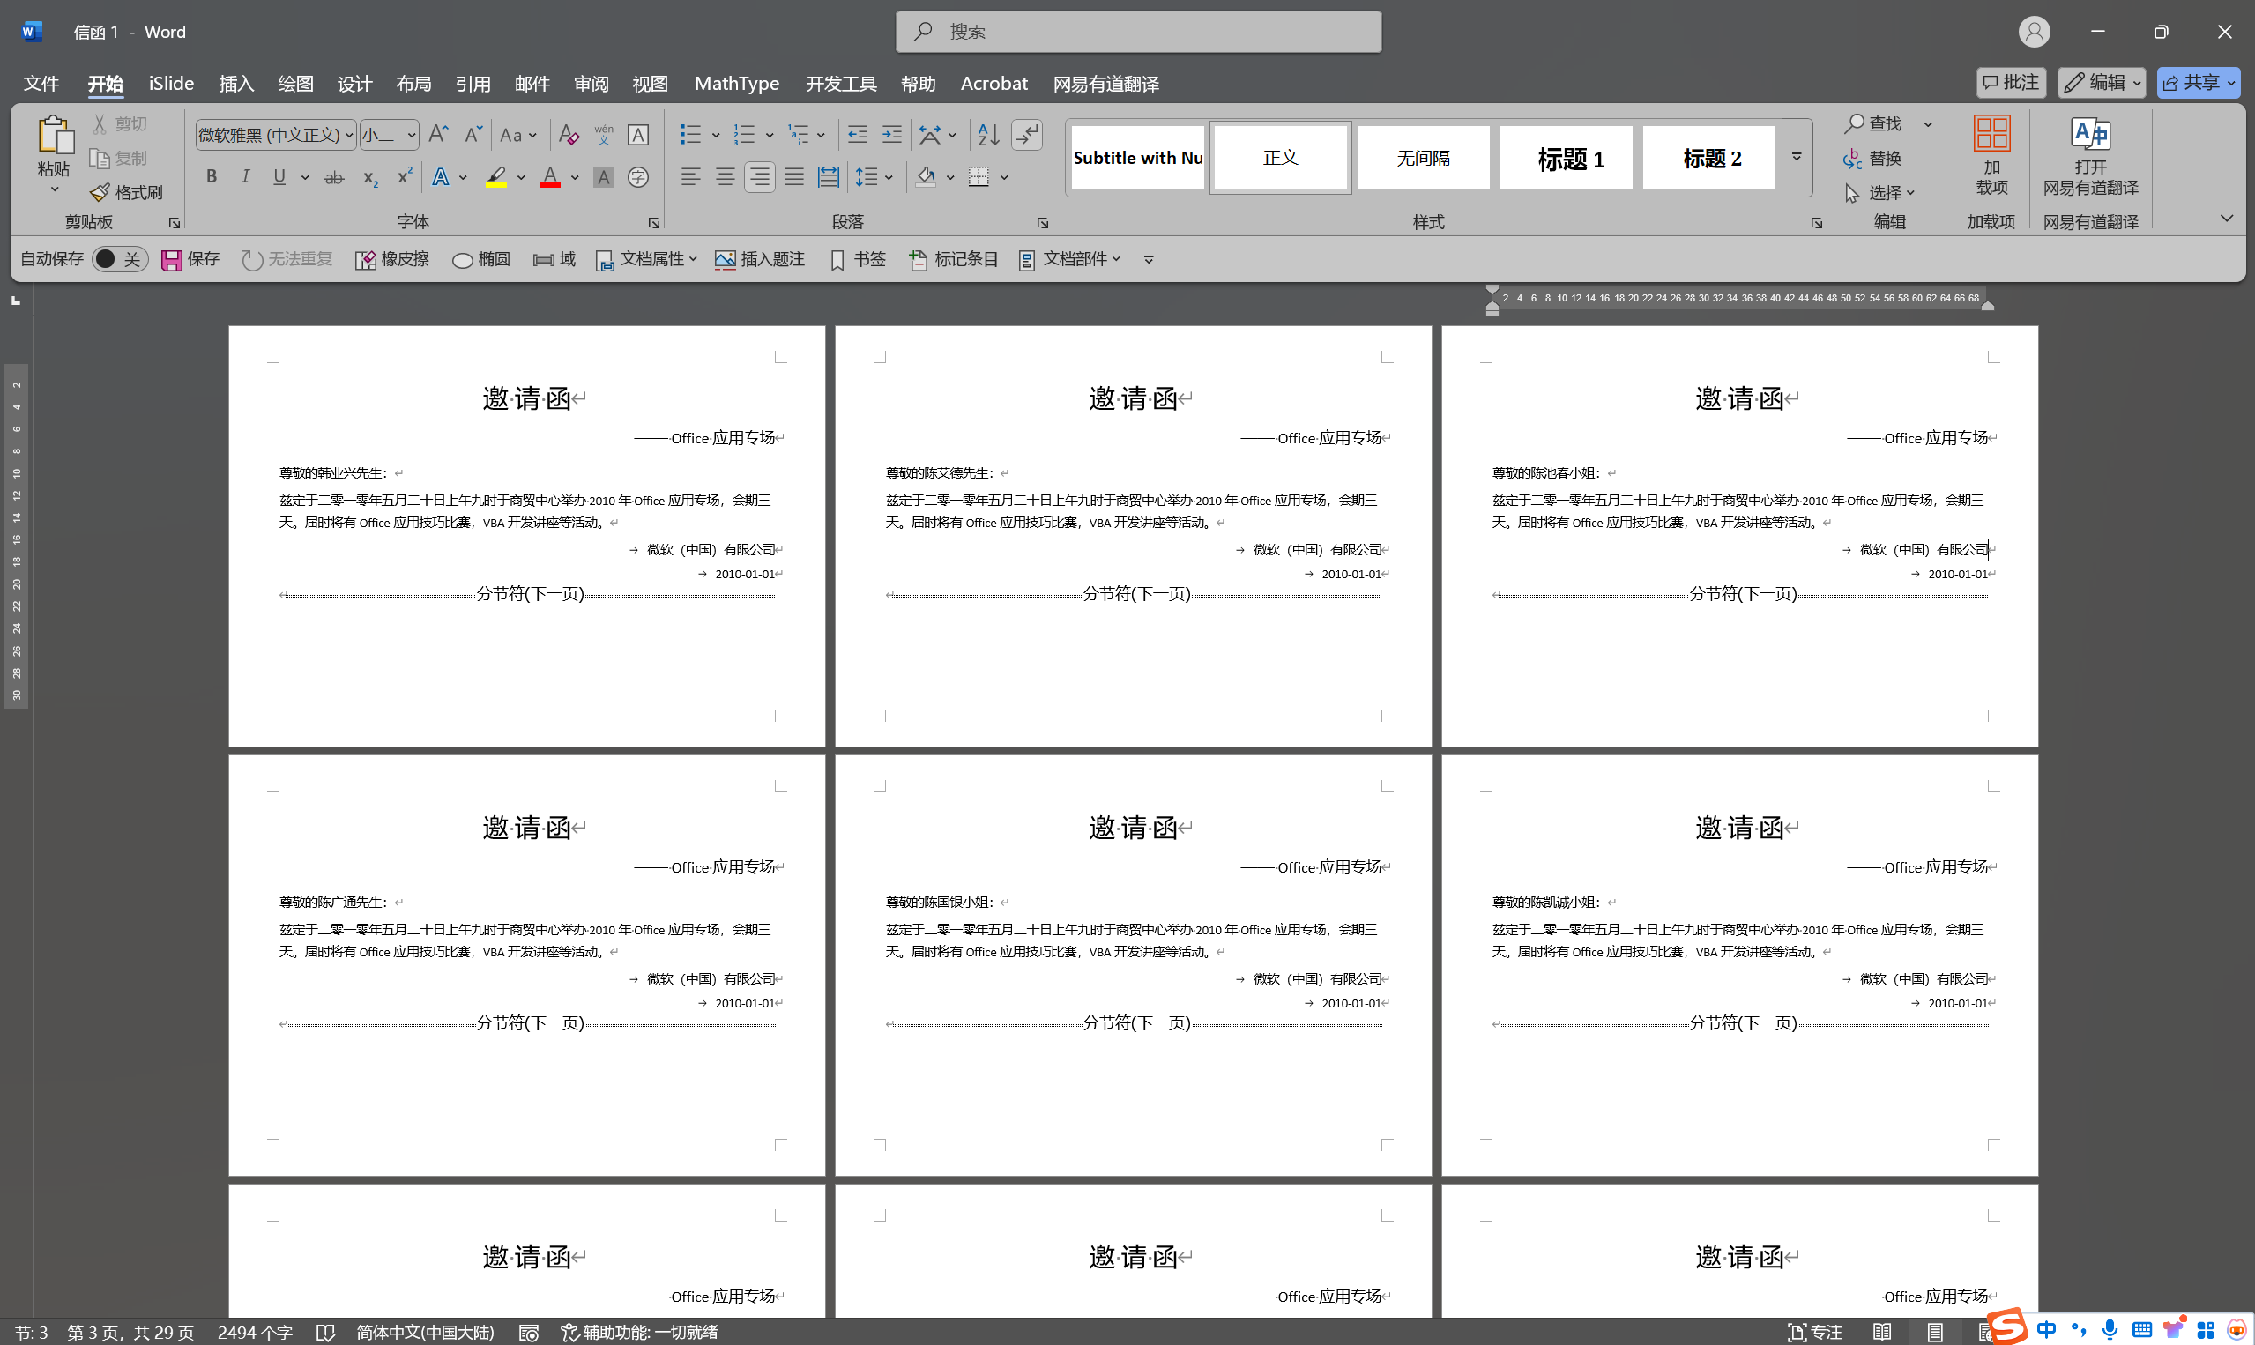
Task: Apply superscript formatting
Action: pyautogui.click(x=405, y=177)
